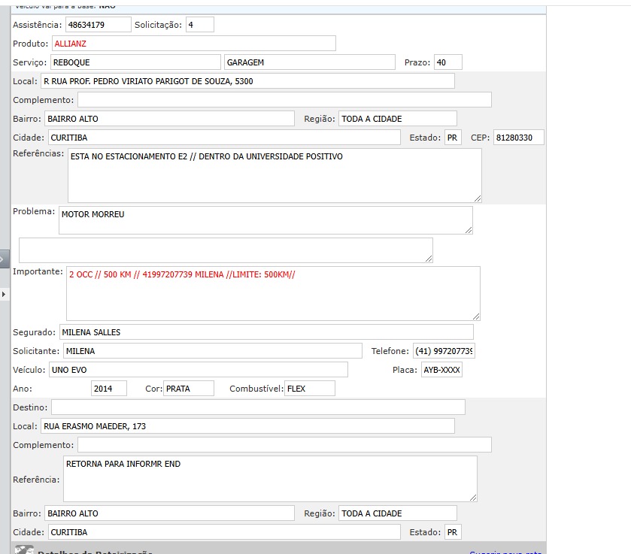
Task: Click the Estado field beside CEP
Action: (x=453, y=138)
